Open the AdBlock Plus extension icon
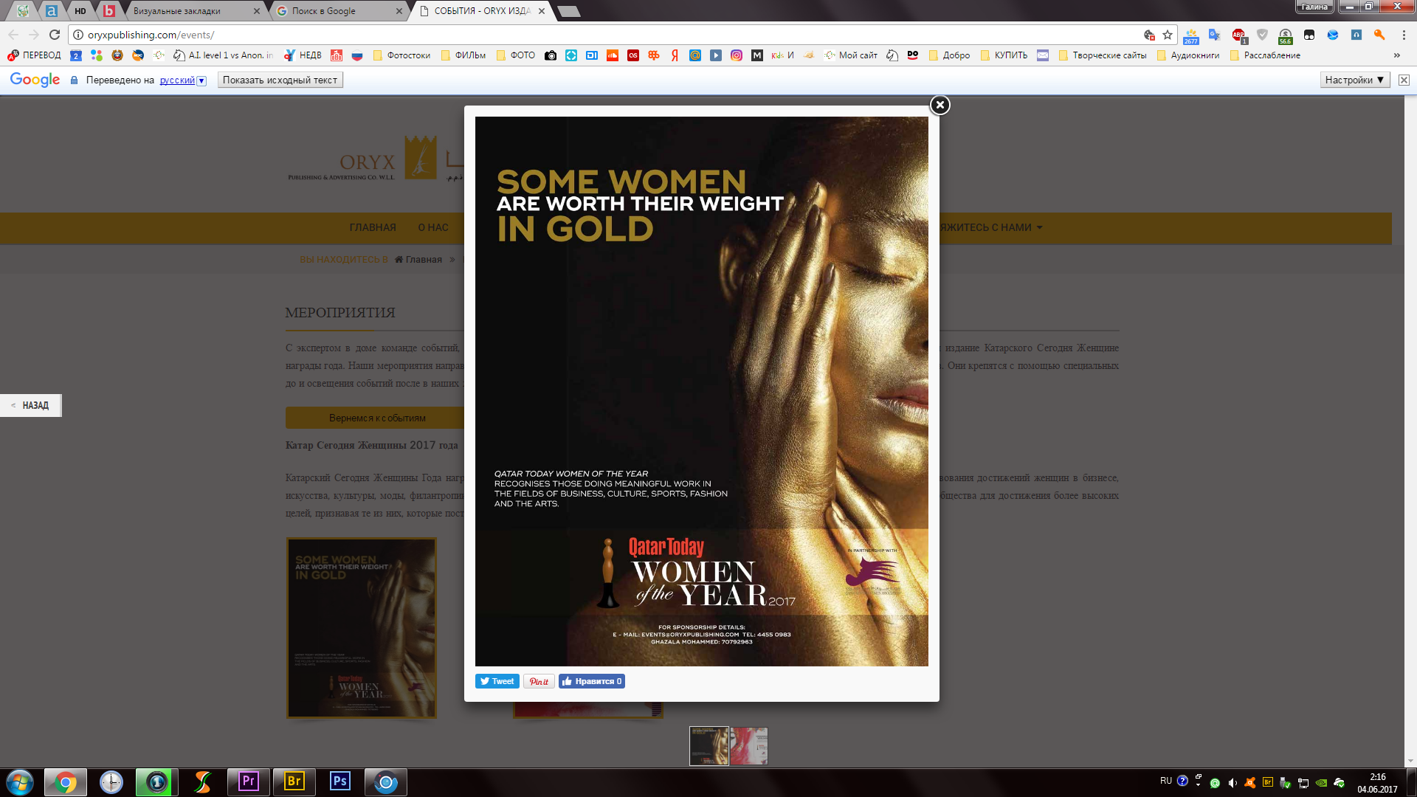 [x=1238, y=35]
